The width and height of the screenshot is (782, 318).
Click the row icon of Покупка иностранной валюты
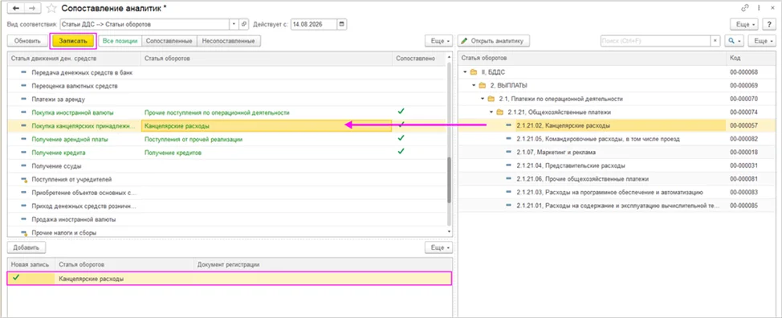click(23, 112)
